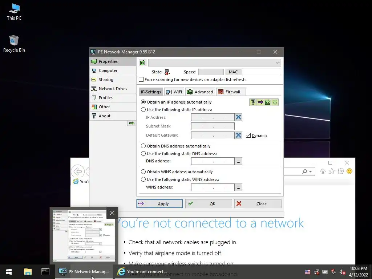Click the help question-mark icon in IP settings
This screenshot has width=372, height=279.
[x=253, y=102]
